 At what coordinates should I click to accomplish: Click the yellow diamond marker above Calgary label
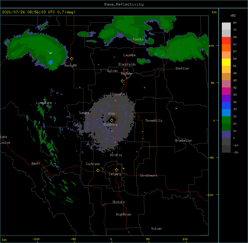click(x=117, y=170)
